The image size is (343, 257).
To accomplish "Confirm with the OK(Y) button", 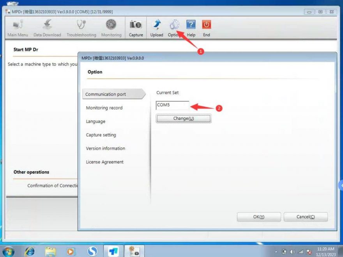I will (x=259, y=217).
